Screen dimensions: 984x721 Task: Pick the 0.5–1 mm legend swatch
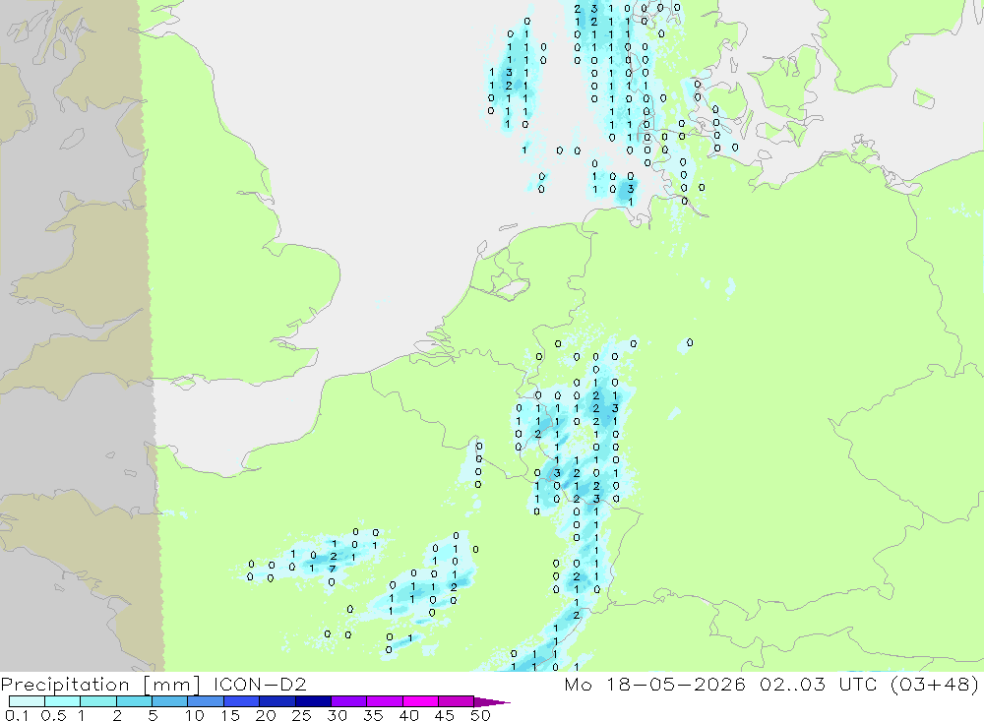[62, 701]
